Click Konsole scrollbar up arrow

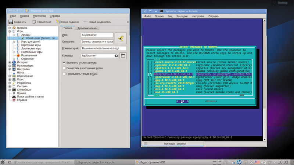264,20
